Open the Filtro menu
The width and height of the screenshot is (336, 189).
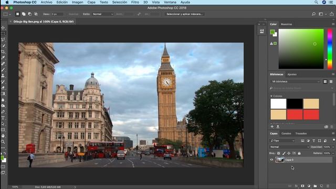135,2
